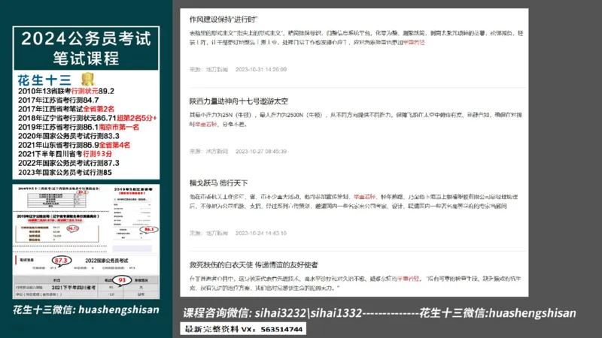
Task: Click the line 2020年国家公务员考试行测83.3
Action: click(68, 136)
